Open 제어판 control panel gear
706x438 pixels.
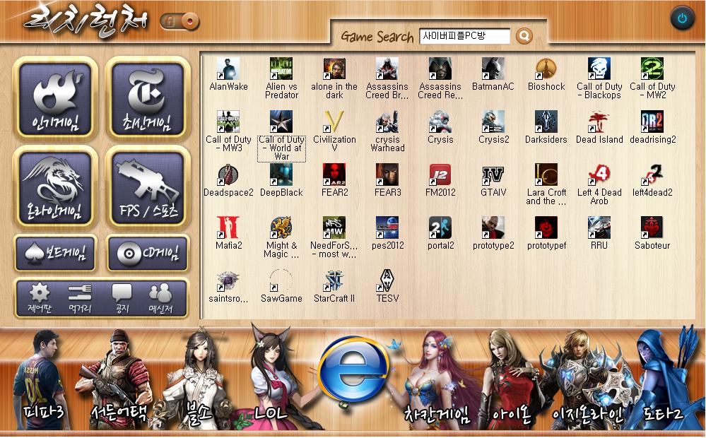pos(39,298)
